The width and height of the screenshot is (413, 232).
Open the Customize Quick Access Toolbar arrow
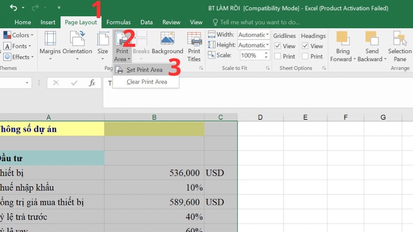pos(59,8)
